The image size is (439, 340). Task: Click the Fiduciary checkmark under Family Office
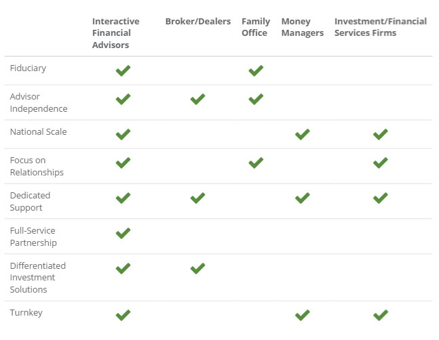pos(256,70)
